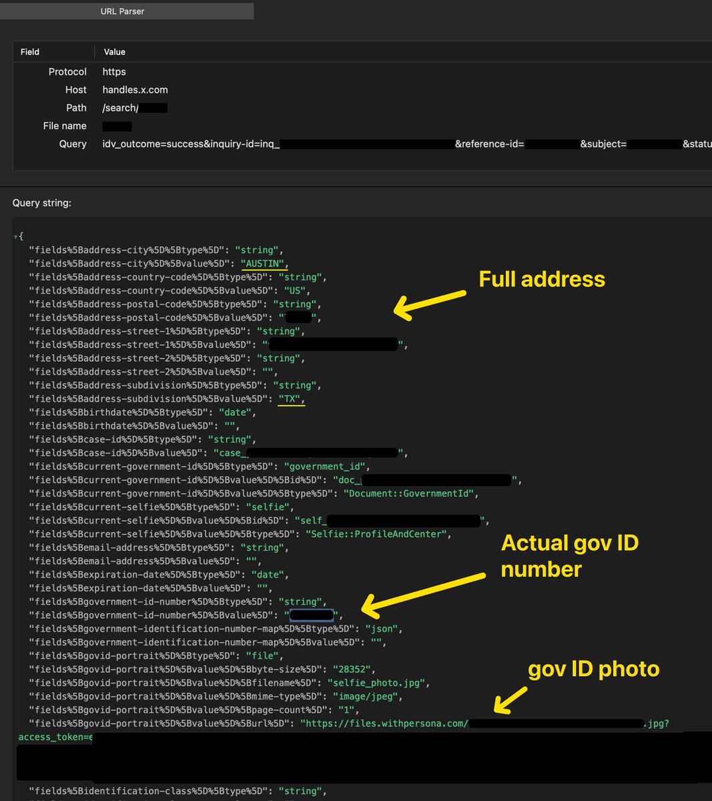Select the File name field label

coord(65,125)
